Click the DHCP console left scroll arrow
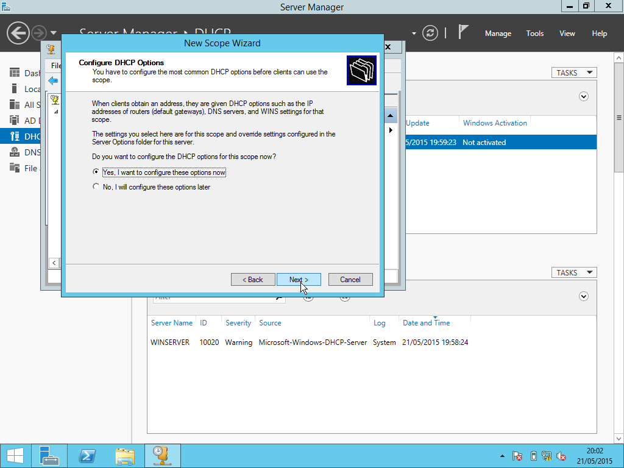This screenshot has width=624, height=468. (54, 263)
